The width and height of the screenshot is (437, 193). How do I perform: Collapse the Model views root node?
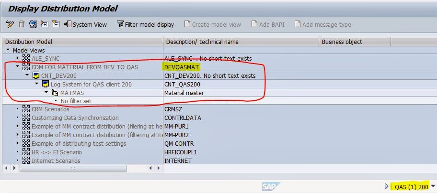pyautogui.click(x=8, y=50)
